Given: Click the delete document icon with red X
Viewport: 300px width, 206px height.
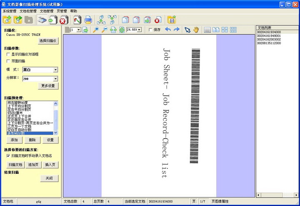Looking at the screenshot, I should [x=64, y=20].
